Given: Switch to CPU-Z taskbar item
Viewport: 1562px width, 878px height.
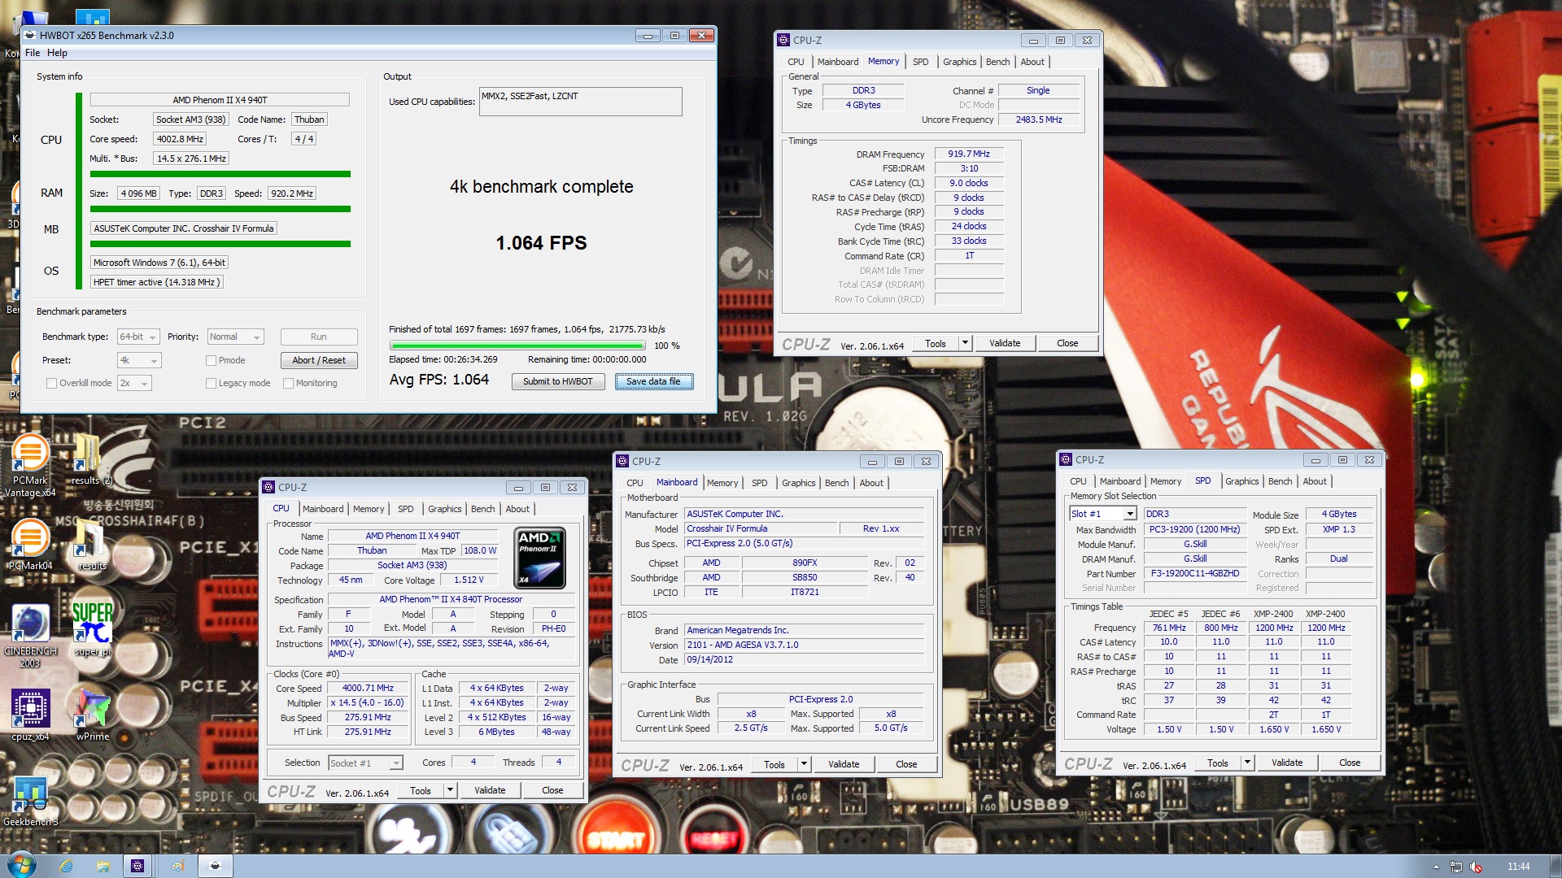Looking at the screenshot, I should (x=137, y=866).
